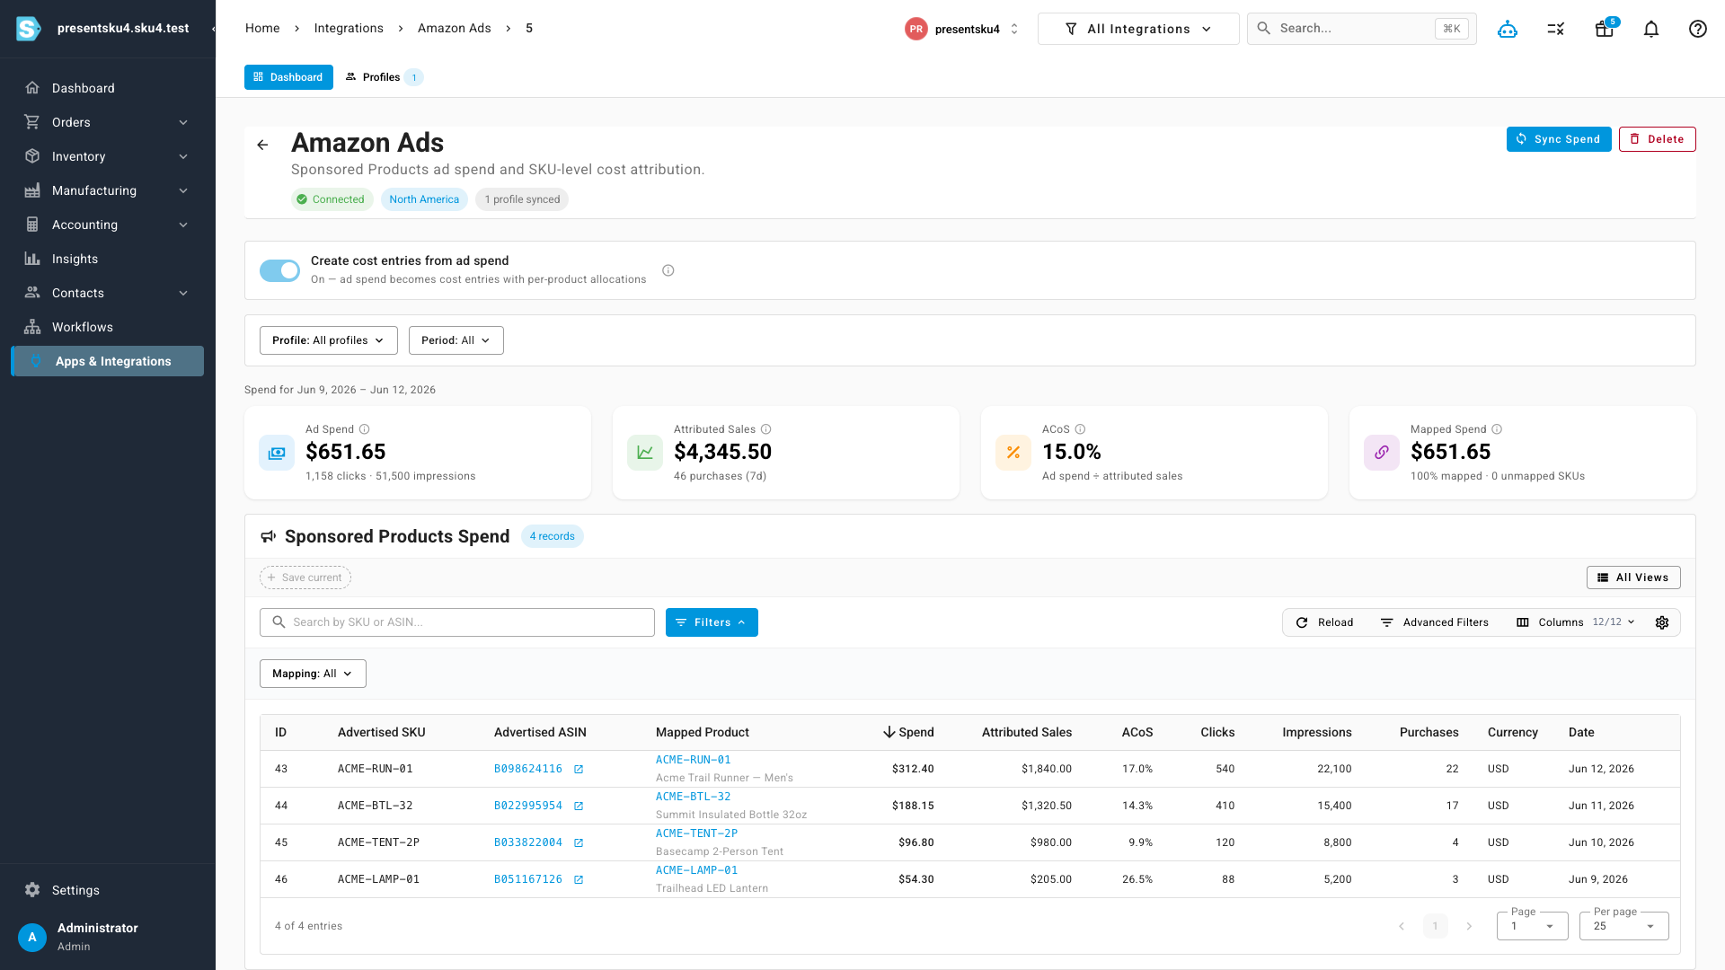Click the back arrow next to Amazon Ads

coord(262,145)
